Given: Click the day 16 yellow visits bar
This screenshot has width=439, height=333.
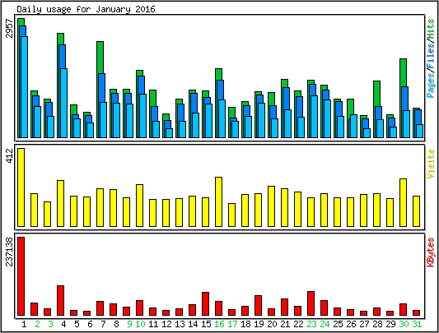Looking at the screenshot, I should tap(218, 201).
